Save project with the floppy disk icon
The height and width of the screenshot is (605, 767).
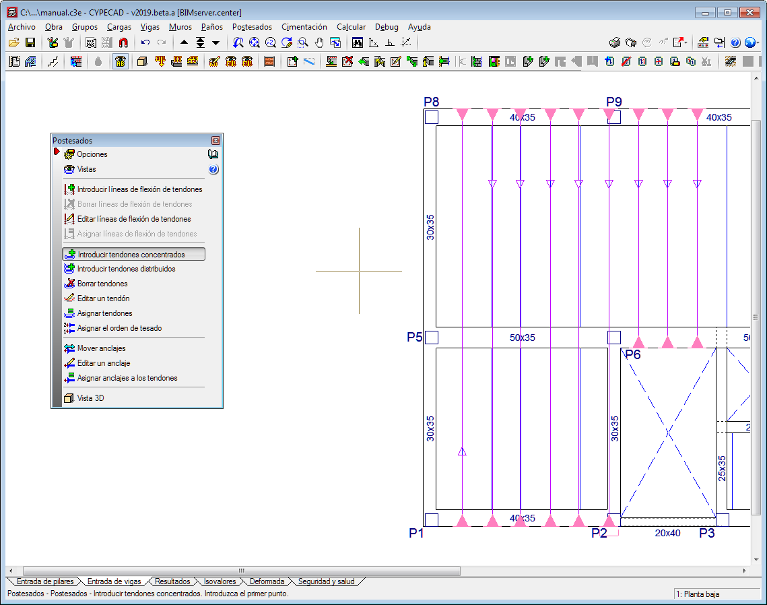(x=30, y=42)
